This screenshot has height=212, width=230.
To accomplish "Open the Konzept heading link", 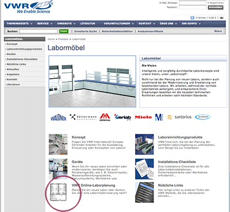I will [79, 137].
